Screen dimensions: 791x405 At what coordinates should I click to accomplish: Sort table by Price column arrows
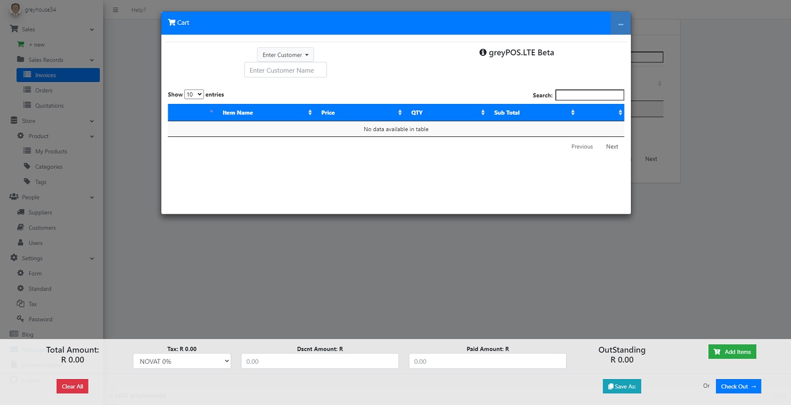pos(400,113)
